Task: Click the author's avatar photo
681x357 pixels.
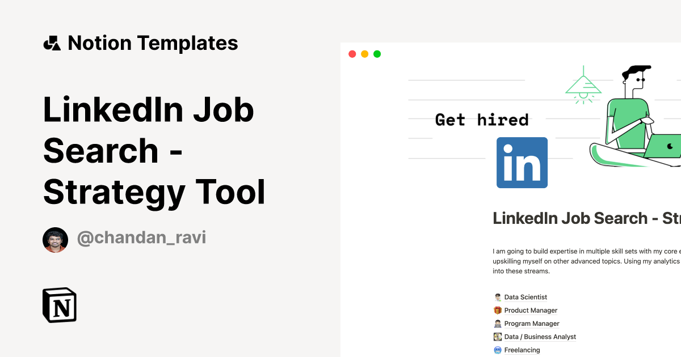Action: pos(55,239)
